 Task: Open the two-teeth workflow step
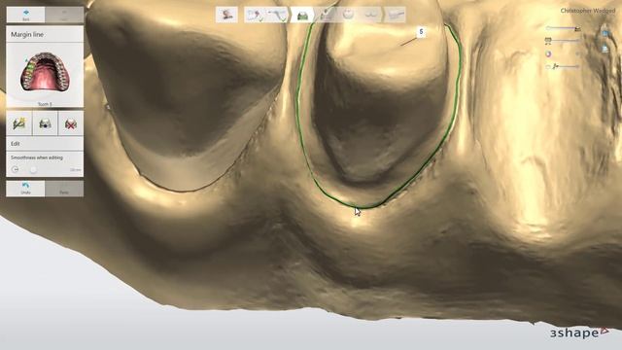pos(371,16)
